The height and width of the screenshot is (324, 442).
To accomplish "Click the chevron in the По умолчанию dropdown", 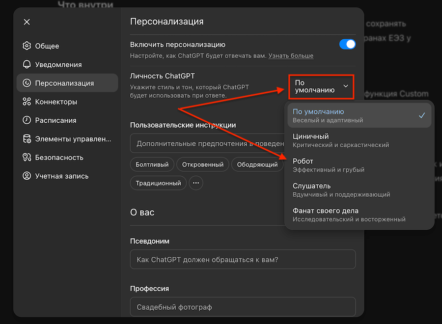I will 346,86.
